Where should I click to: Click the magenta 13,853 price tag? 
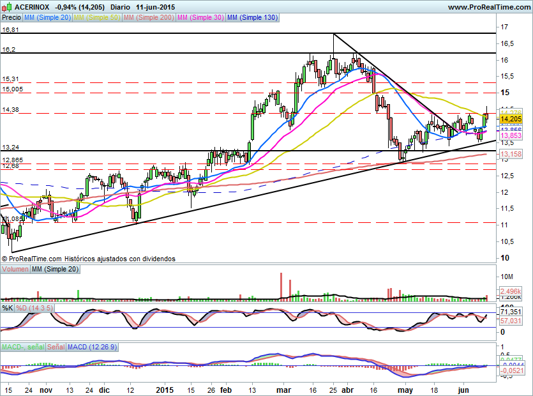pos(511,135)
